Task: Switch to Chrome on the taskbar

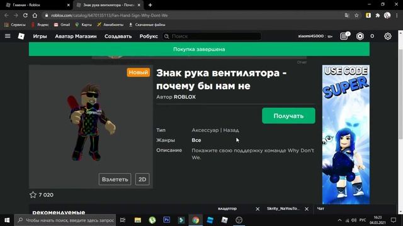Action: (196, 220)
